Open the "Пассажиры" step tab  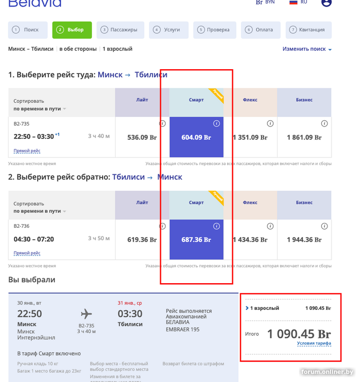119,30
